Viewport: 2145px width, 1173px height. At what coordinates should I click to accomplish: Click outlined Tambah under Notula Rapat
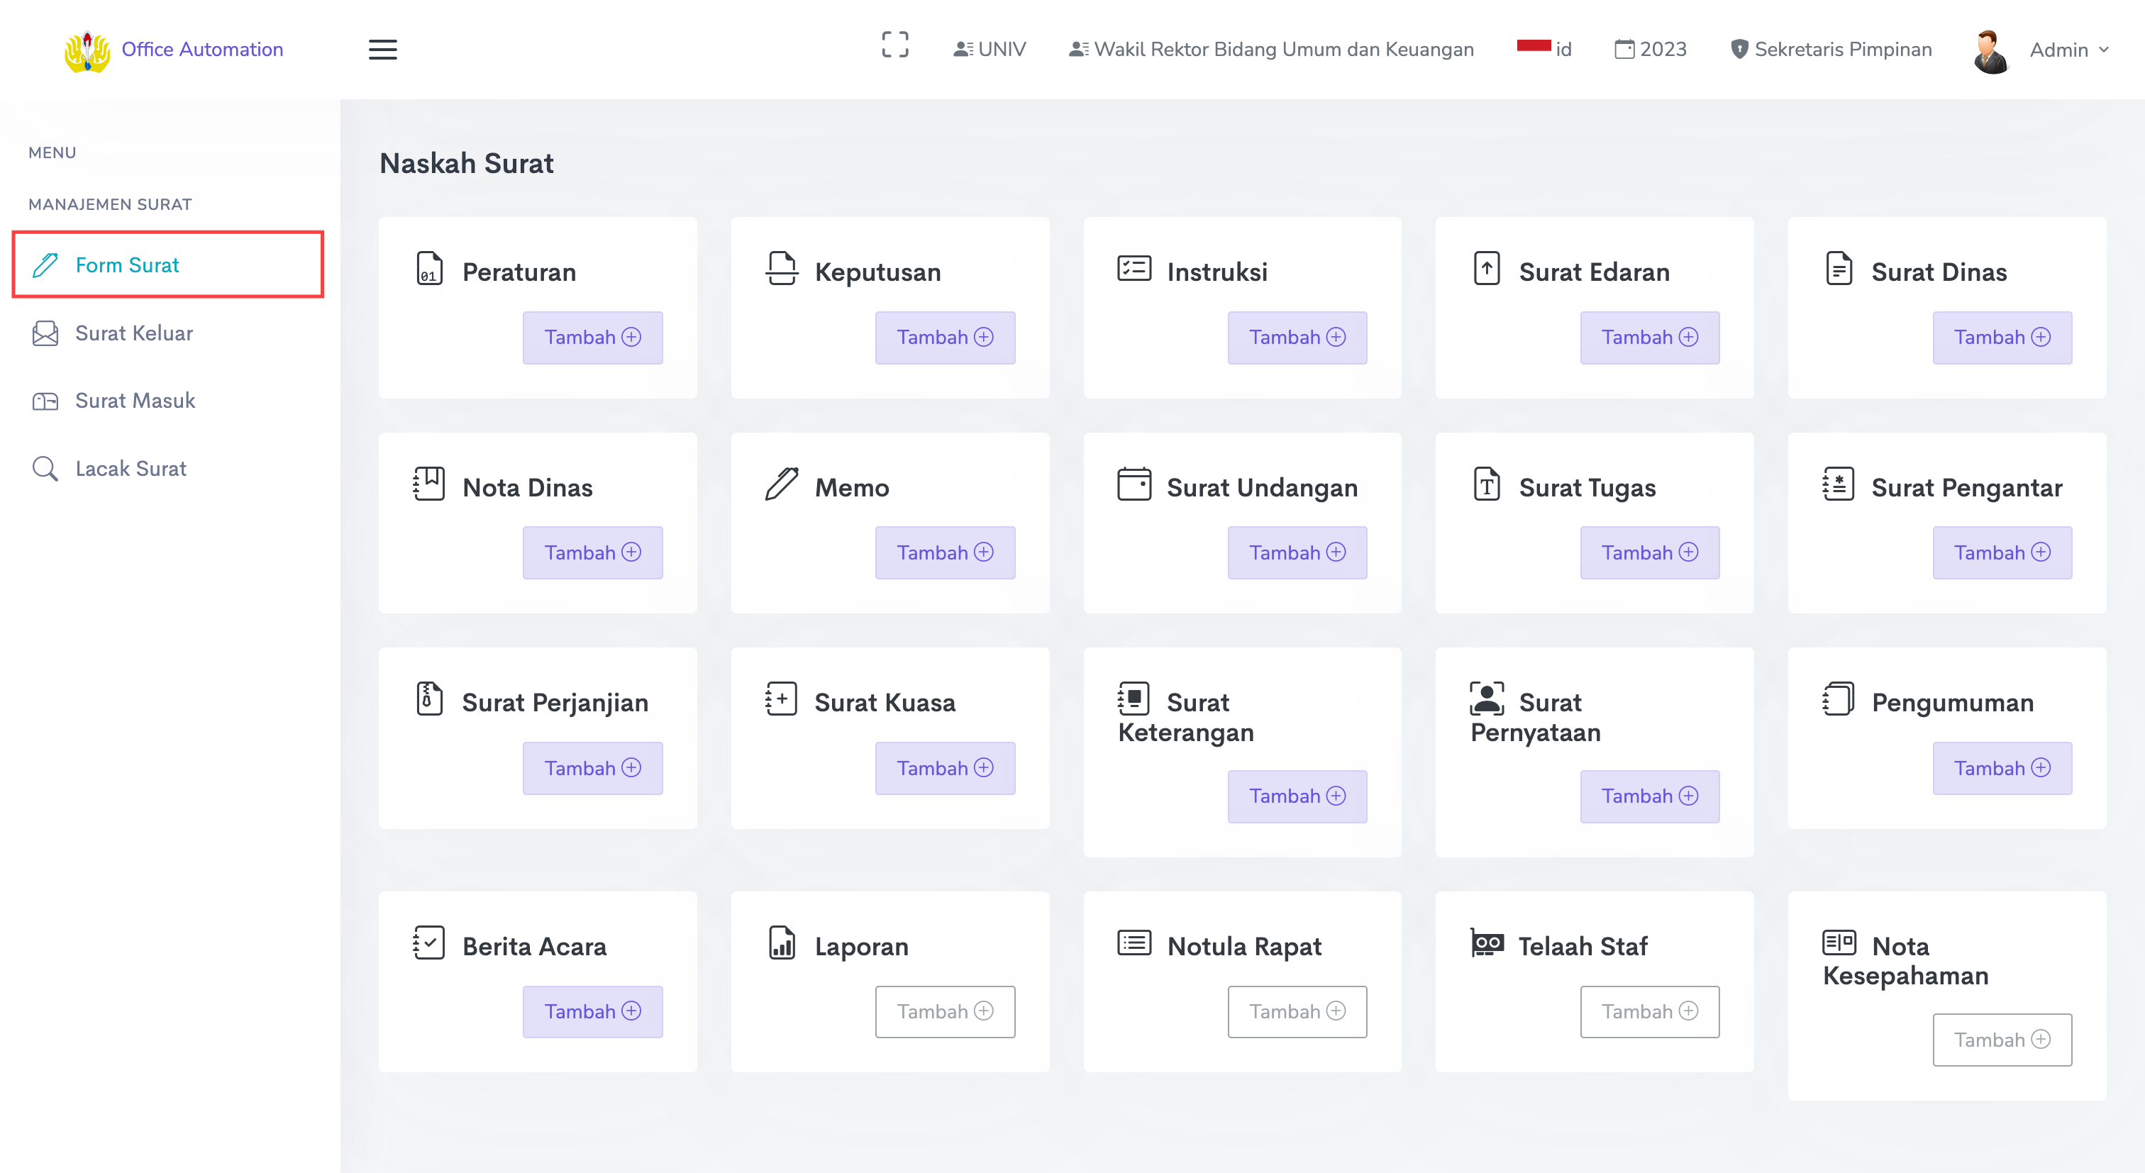[1297, 1011]
